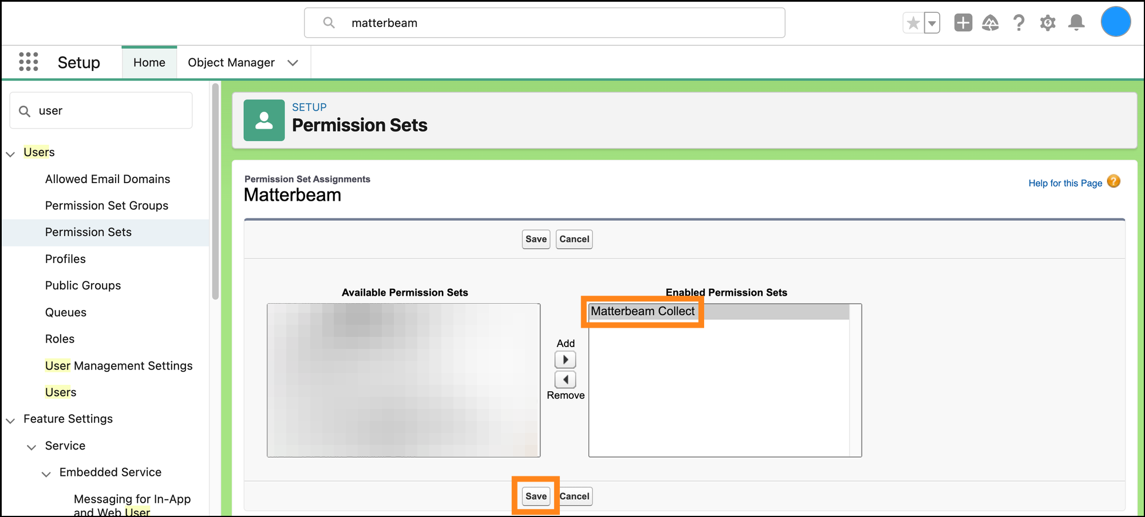Open Help for this Page link
The width and height of the screenshot is (1145, 517).
(1065, 183)
